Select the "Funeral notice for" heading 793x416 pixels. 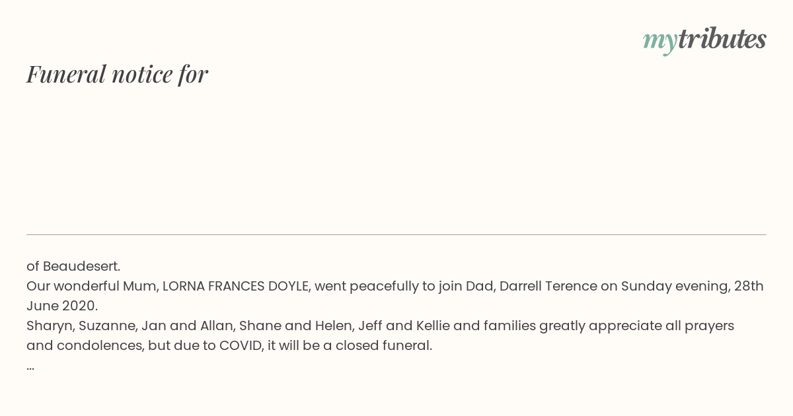click(x=118, y=74)
